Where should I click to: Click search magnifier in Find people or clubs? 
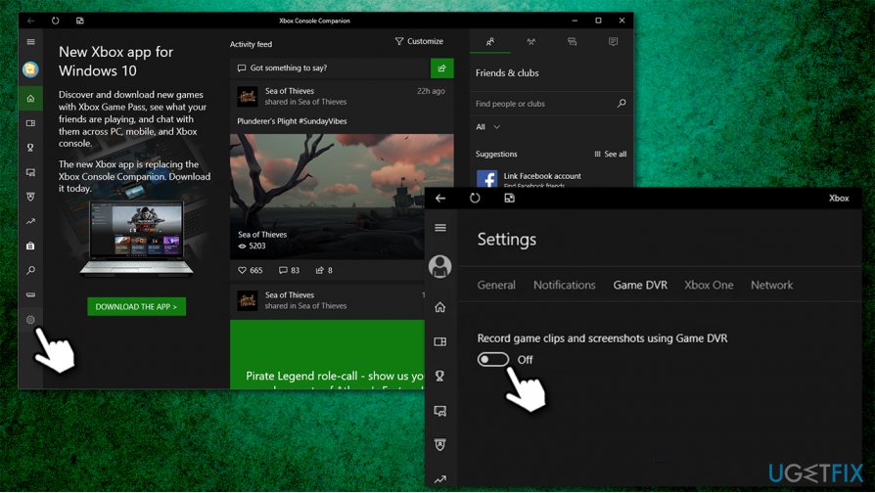click(622, 103)
